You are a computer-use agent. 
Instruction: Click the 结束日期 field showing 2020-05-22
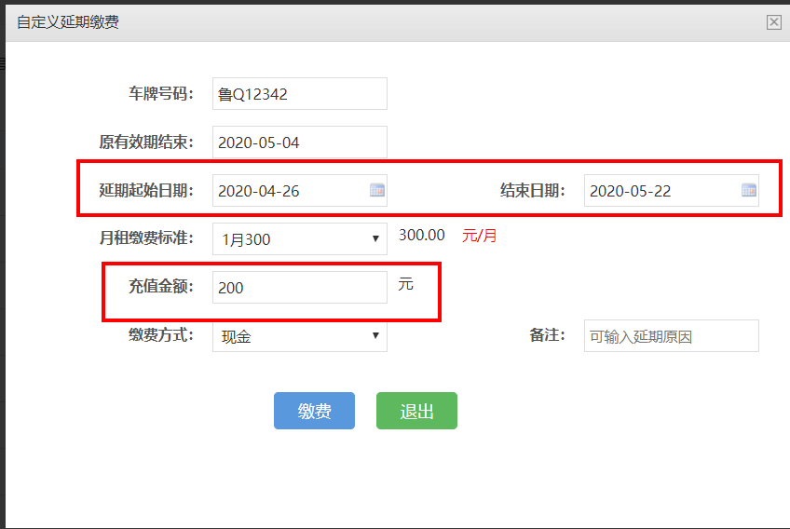coord(672,190)
